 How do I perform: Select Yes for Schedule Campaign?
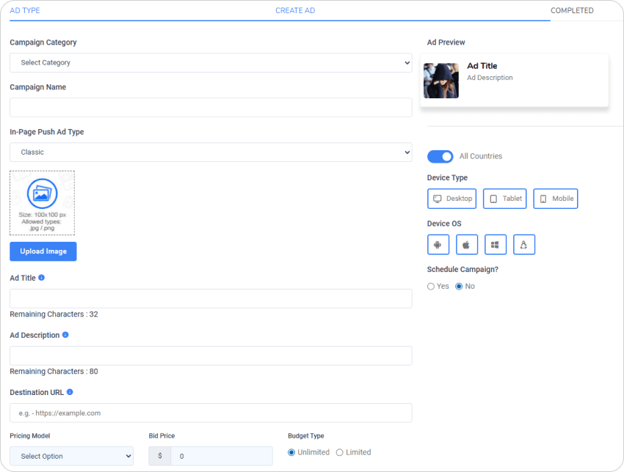point(431,287)
